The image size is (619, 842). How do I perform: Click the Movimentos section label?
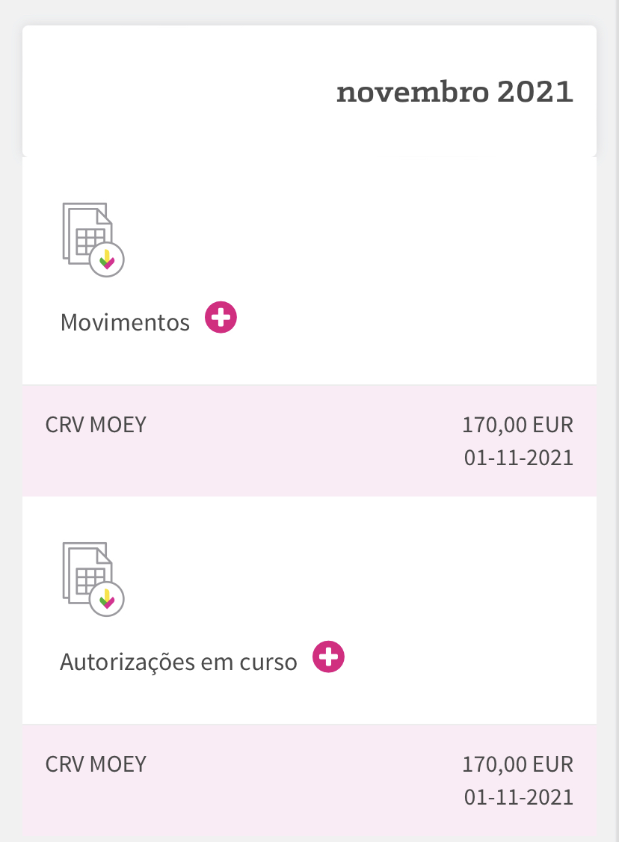(x=125, y=322)
